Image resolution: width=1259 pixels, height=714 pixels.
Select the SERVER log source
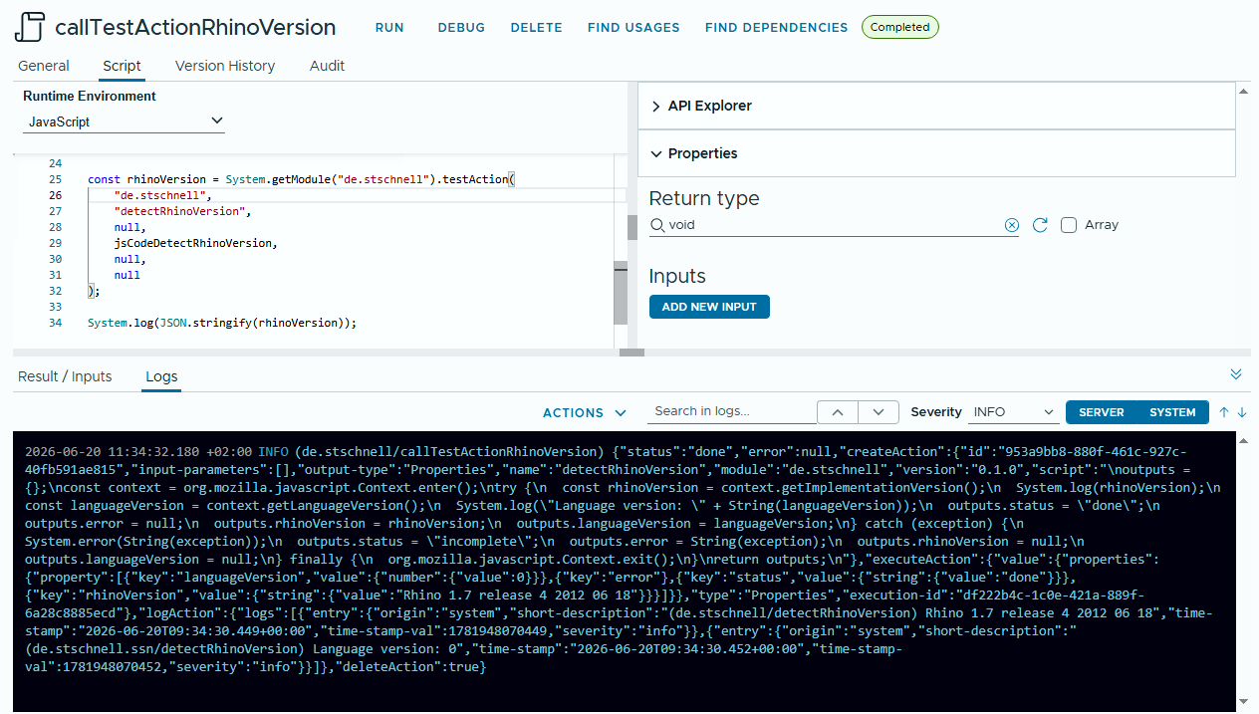tap(1102, 412)
